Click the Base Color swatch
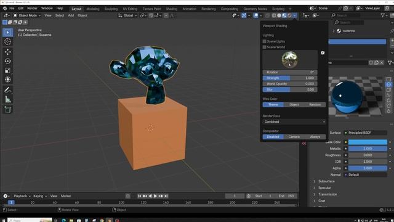Screen dimensions: 394x222 (x=368, y=142)
